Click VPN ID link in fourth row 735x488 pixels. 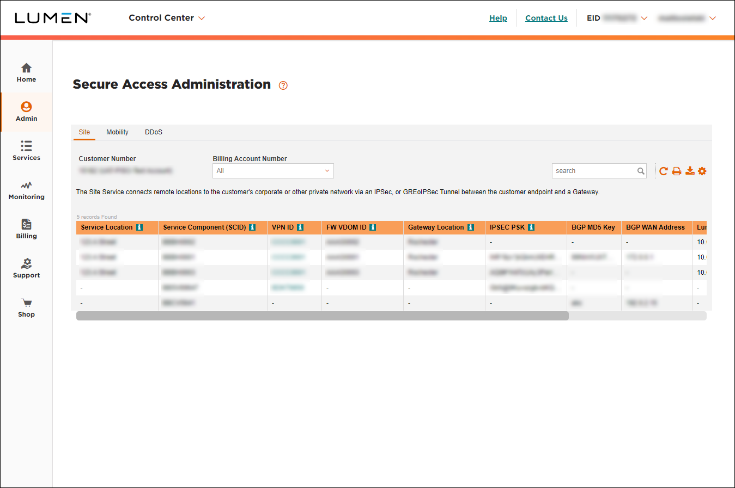288,287
